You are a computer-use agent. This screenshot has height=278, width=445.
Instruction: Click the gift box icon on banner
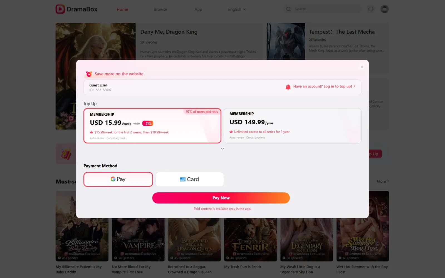(66, 154)
